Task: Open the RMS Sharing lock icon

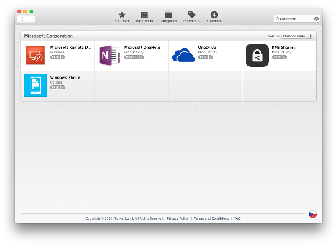Action: 257,55
